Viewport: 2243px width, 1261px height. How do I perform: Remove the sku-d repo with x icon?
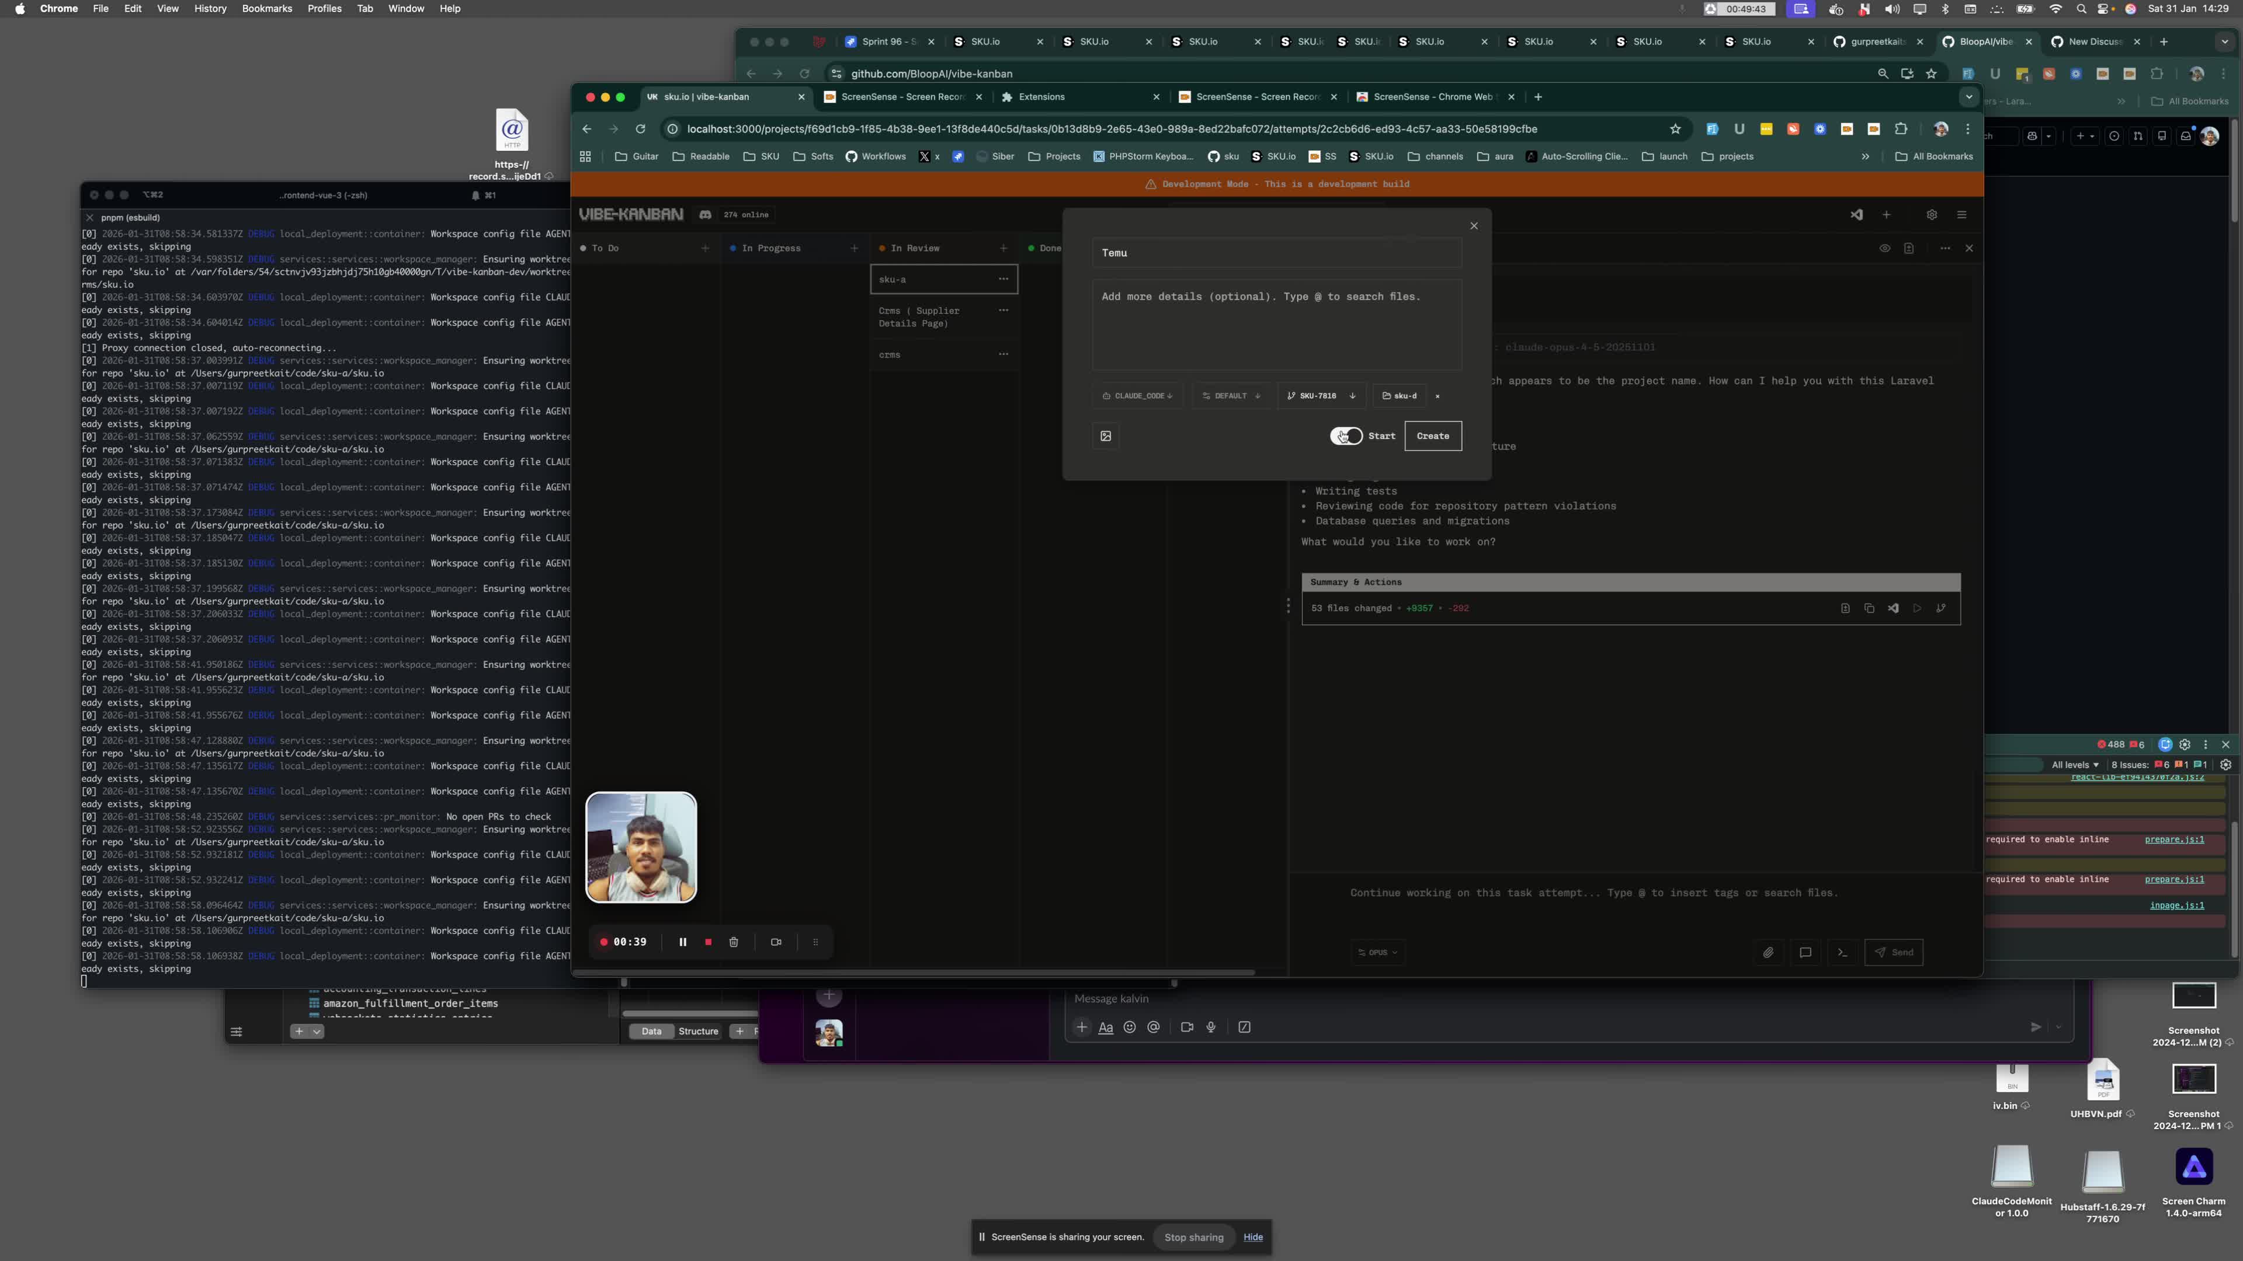pyautogui.click(x=1438, y=396)
